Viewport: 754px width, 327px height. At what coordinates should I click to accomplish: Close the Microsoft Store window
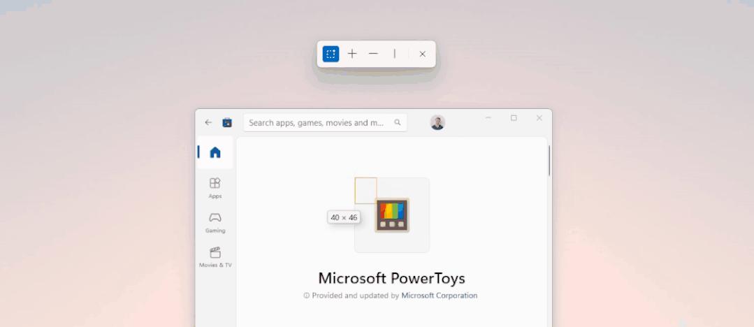[539, 118]
